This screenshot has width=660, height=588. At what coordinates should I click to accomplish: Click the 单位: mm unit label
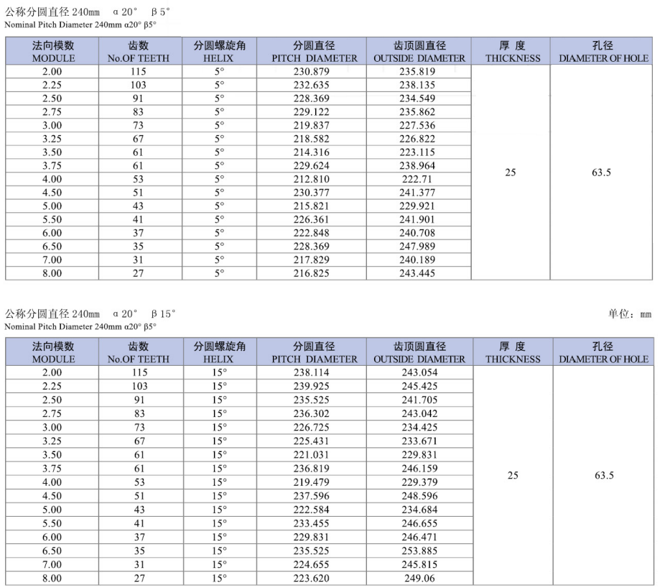pos(630,314)
